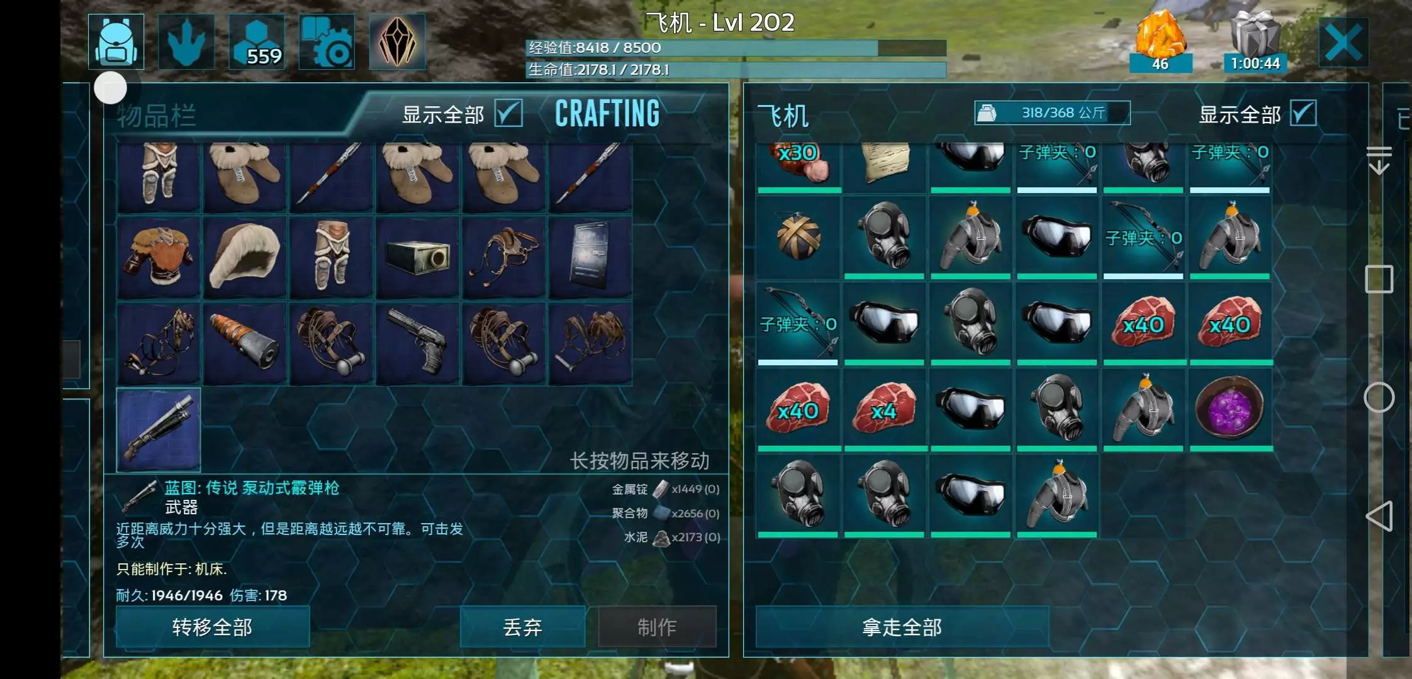Select the purple berries bowl item
Viewport: 1412px width, 679px height.
pos(1230,409)
